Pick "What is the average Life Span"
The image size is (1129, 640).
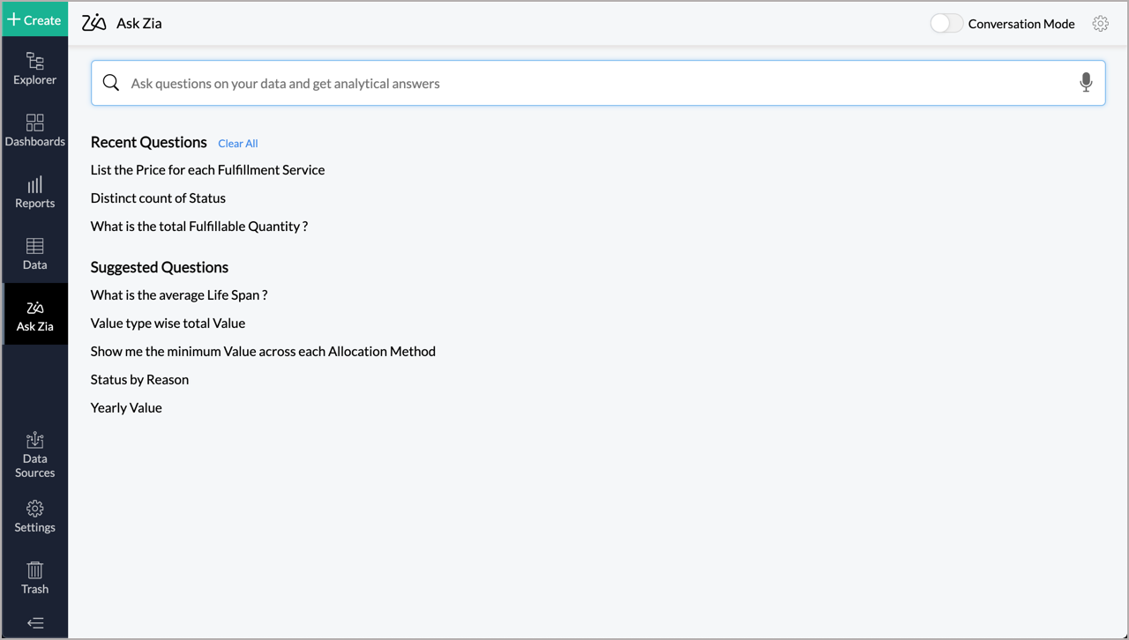pyautogui.click(x=178, y=295)
